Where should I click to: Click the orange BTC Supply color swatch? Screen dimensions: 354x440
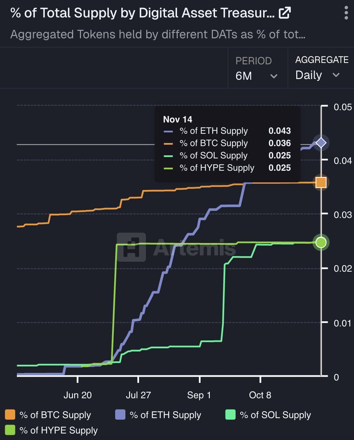tap(9, 415)
